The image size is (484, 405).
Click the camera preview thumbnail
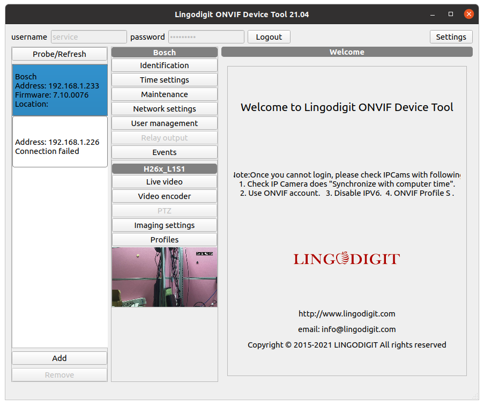(x=165, y=277)
